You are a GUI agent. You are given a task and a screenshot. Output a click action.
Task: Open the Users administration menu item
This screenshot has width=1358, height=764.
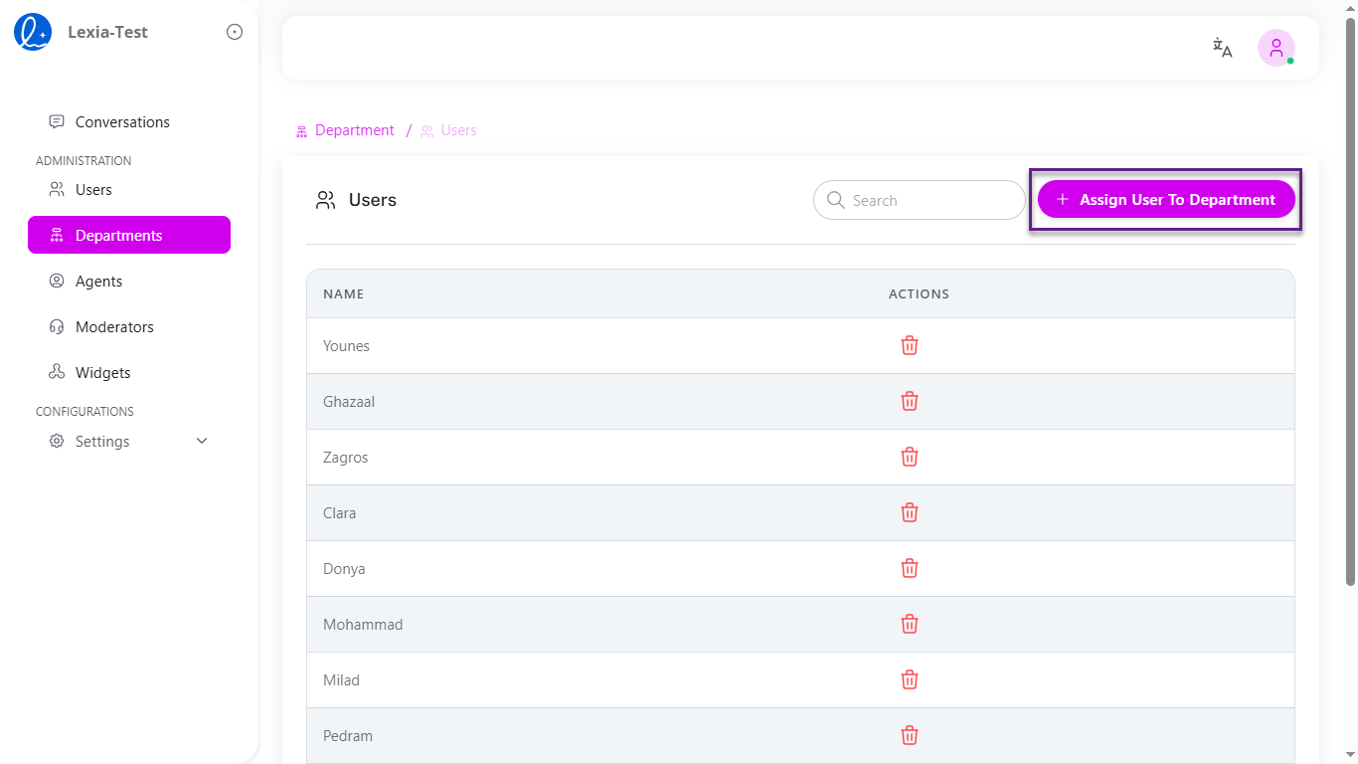click(x=91, y=189)
